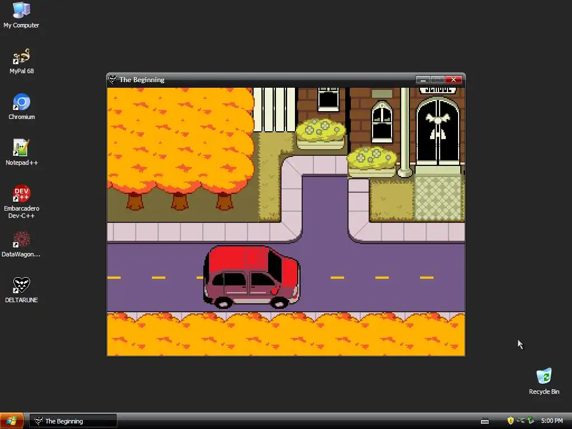Click the keyboard language tray icon
Viewport: 572px width, 429px height.
tap(485, 421)
